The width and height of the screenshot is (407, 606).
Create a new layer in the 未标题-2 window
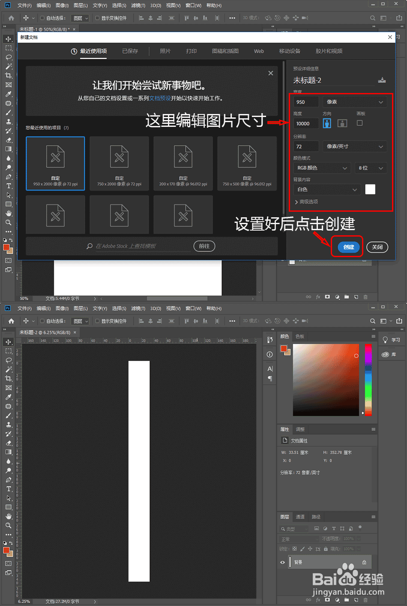[x=356, y=600]
